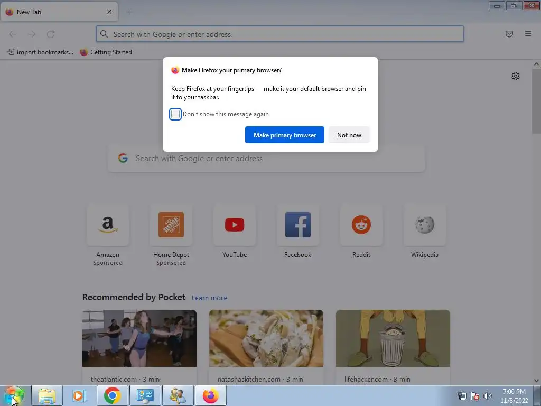Click the back navigation arrow
The height and width of the screenshot is (406, 541).
[13, 34]
